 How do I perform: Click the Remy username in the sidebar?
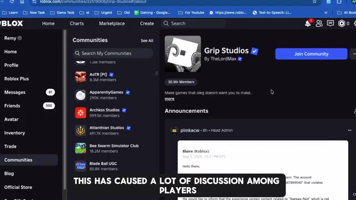[x=10, y=38]
